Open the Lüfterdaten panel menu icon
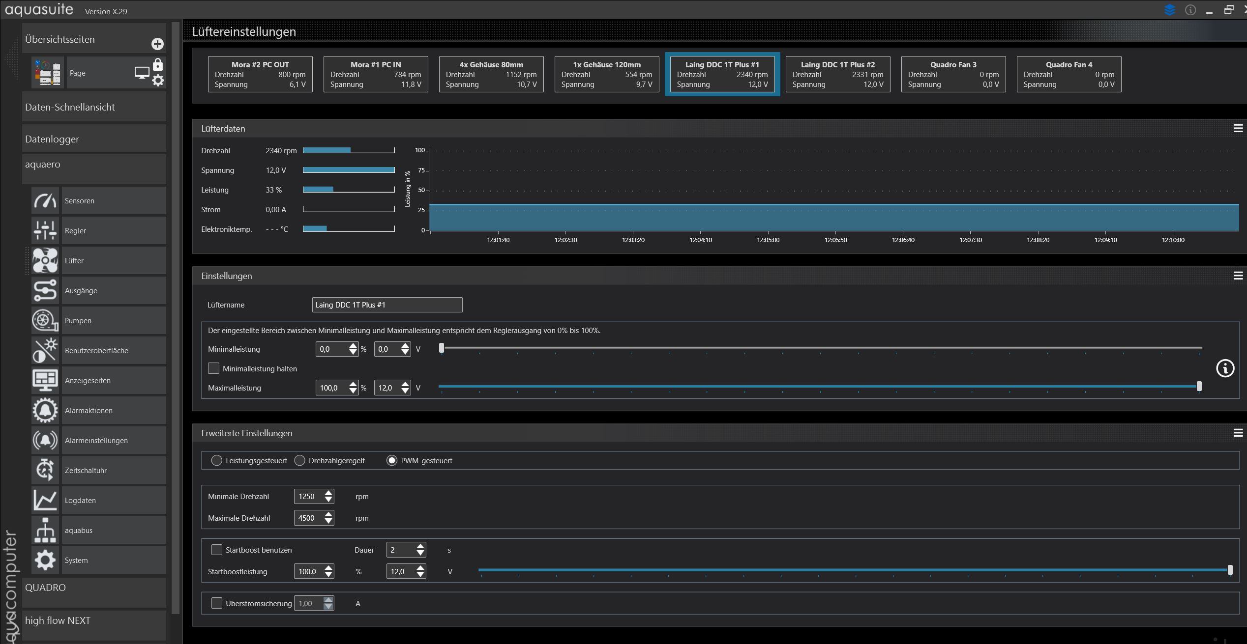Viewport: 1247px width, 644px height. 1238,128
